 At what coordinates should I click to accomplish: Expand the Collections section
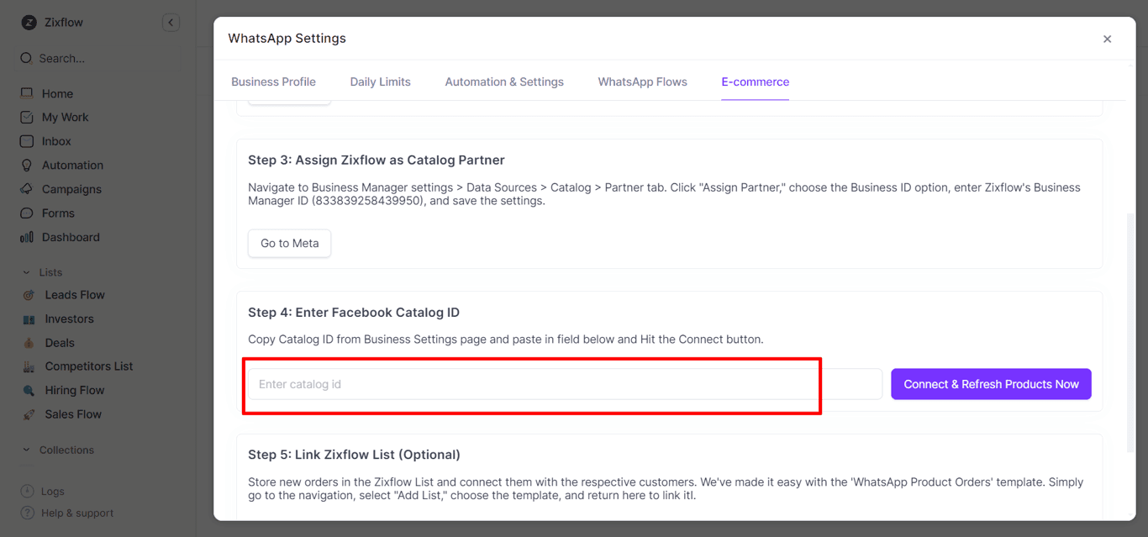25,450
